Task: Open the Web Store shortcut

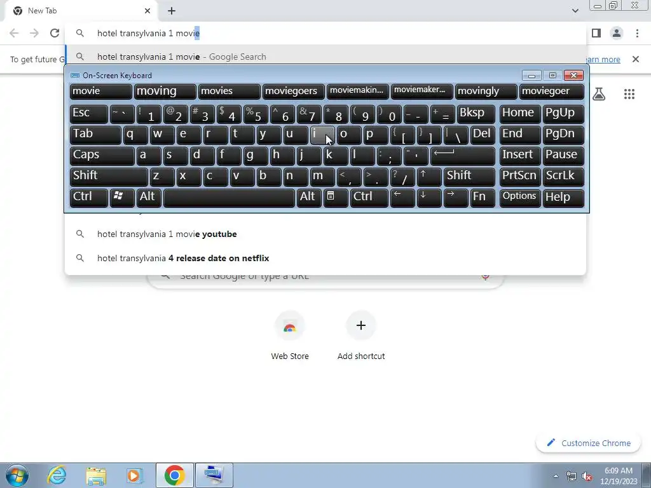Action: (x=290, y=335)
